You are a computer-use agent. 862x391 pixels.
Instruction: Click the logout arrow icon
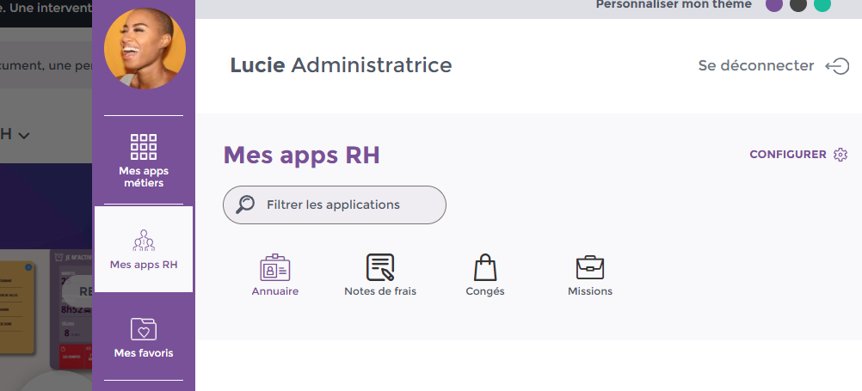tap(836, 66)
